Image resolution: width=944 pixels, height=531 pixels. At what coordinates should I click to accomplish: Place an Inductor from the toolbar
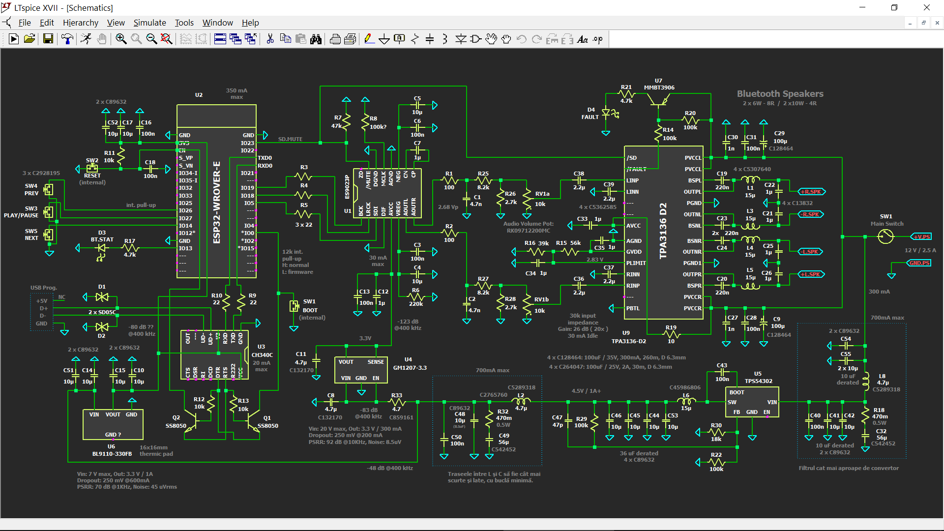click(445, 39)
